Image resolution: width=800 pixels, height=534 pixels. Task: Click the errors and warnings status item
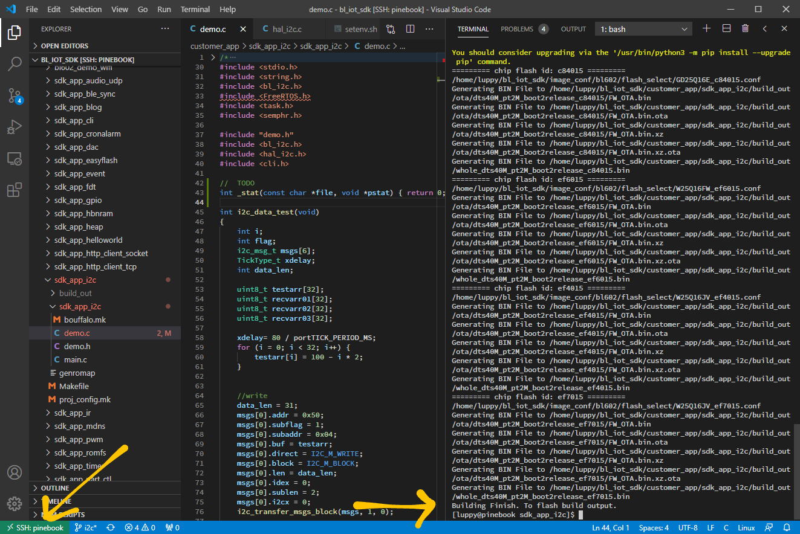coord(140,528)
